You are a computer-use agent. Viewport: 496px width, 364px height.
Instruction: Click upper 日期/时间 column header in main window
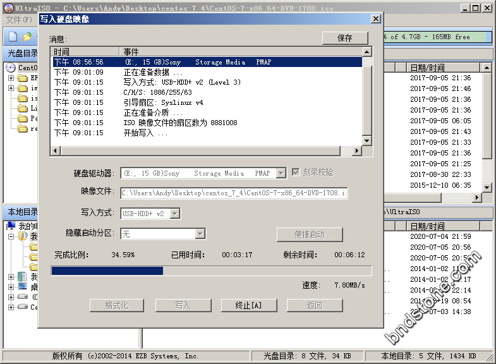[x=443, y=68]
